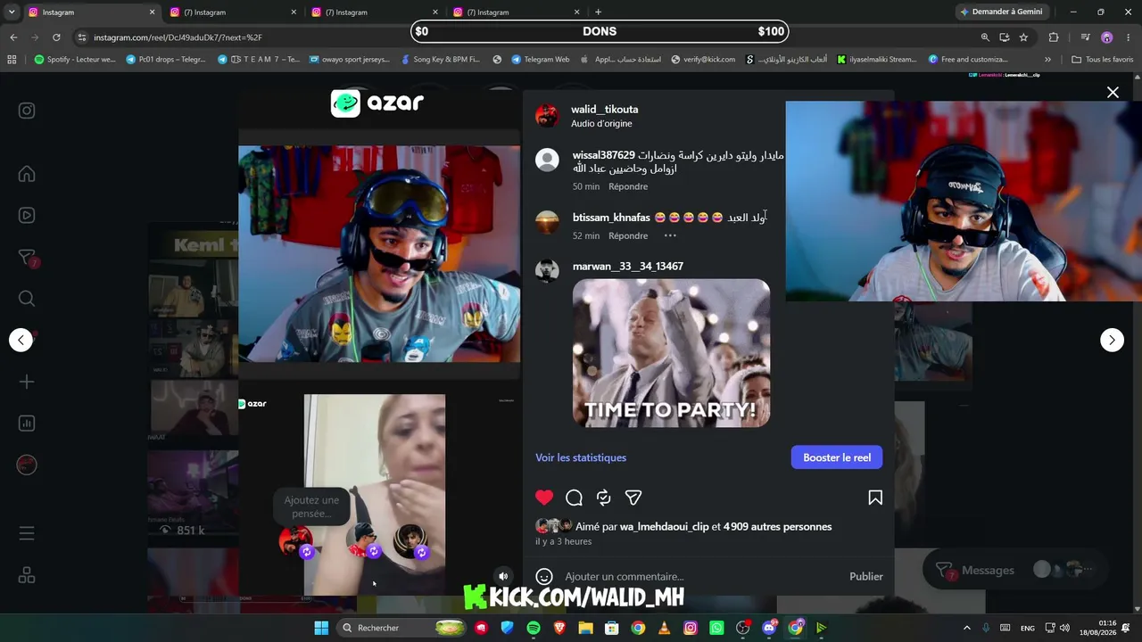Viewport: 1142px width, 642px height.
Task: Open the zoom magnifier in the address bar
Action: click(x=985, y=37)
